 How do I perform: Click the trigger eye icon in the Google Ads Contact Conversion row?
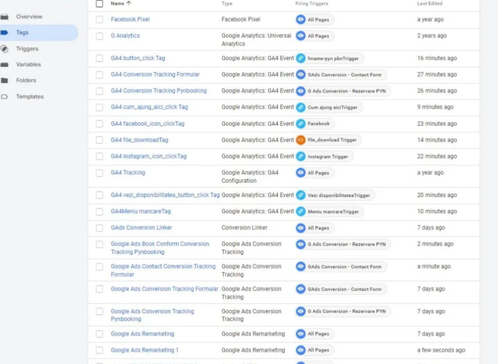tap(301, 266)
